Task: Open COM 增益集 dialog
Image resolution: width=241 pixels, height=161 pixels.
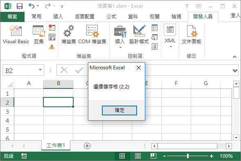Action: click(92, 34)
